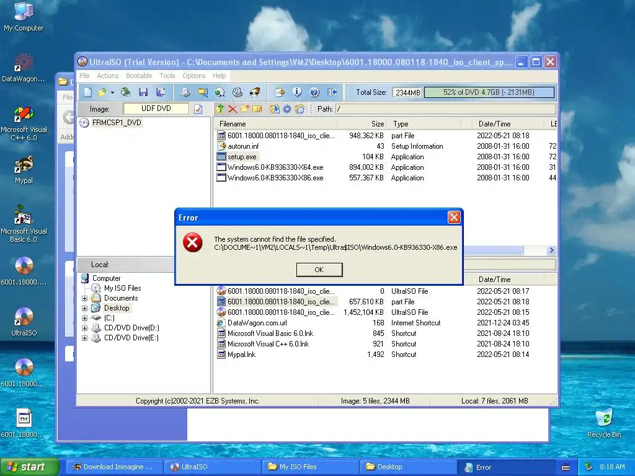Expand the CD/DVD Drive(E:) node
This screenshot has width=635, height=476.
[84, 338]
